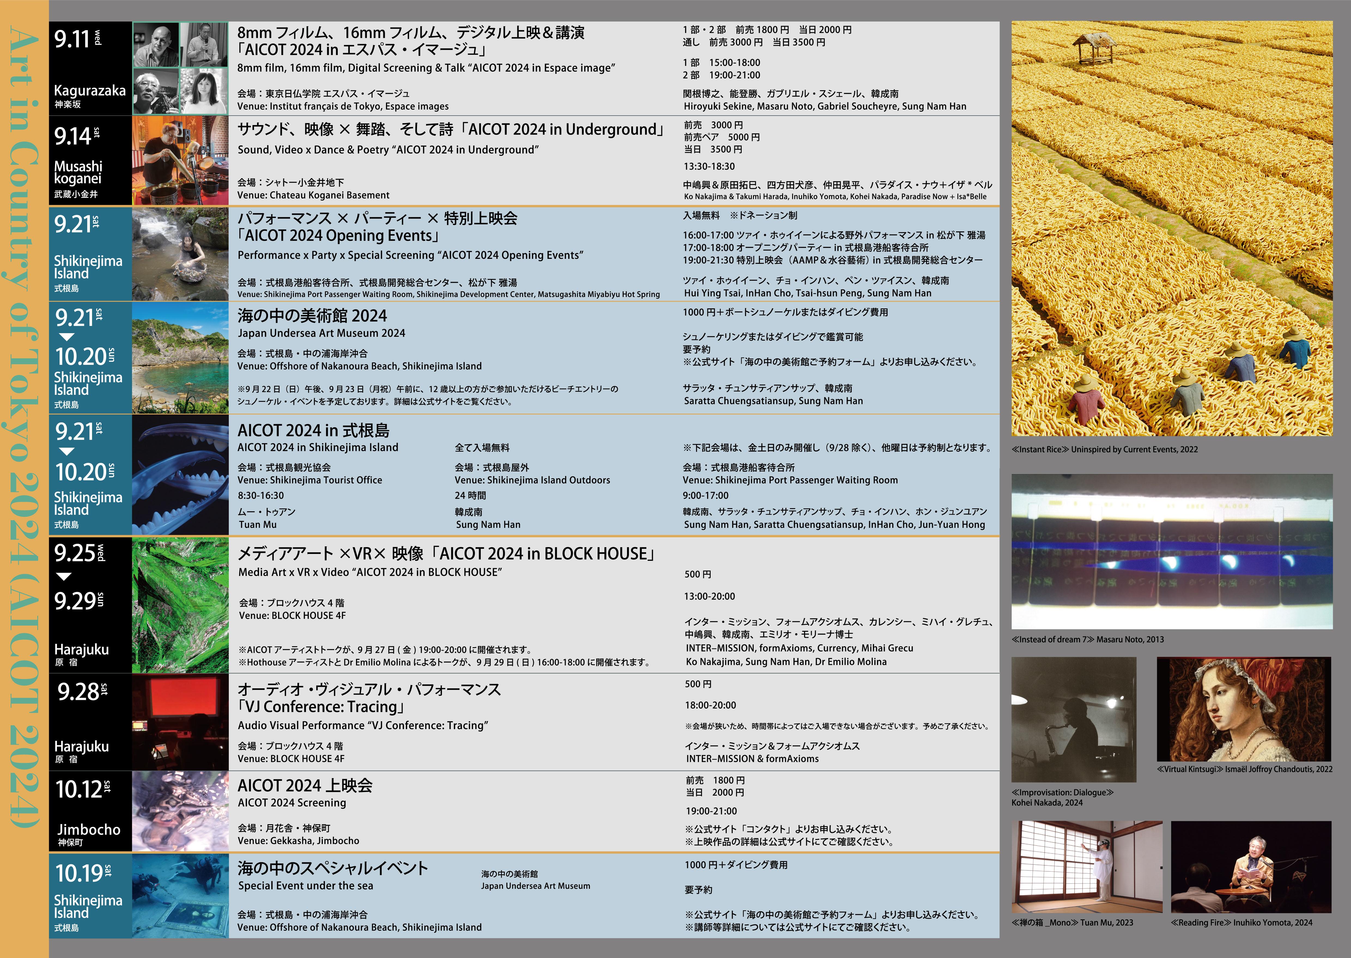Click the Improvisation: Dialogue saxophone photo
Image resolution: width=1351 pixels, height=958 pixels.
click(x=1073, y=719)
